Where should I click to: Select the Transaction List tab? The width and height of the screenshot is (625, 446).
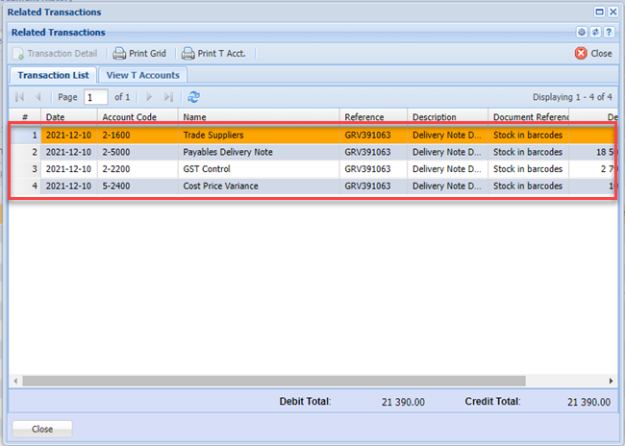point(54,75)
